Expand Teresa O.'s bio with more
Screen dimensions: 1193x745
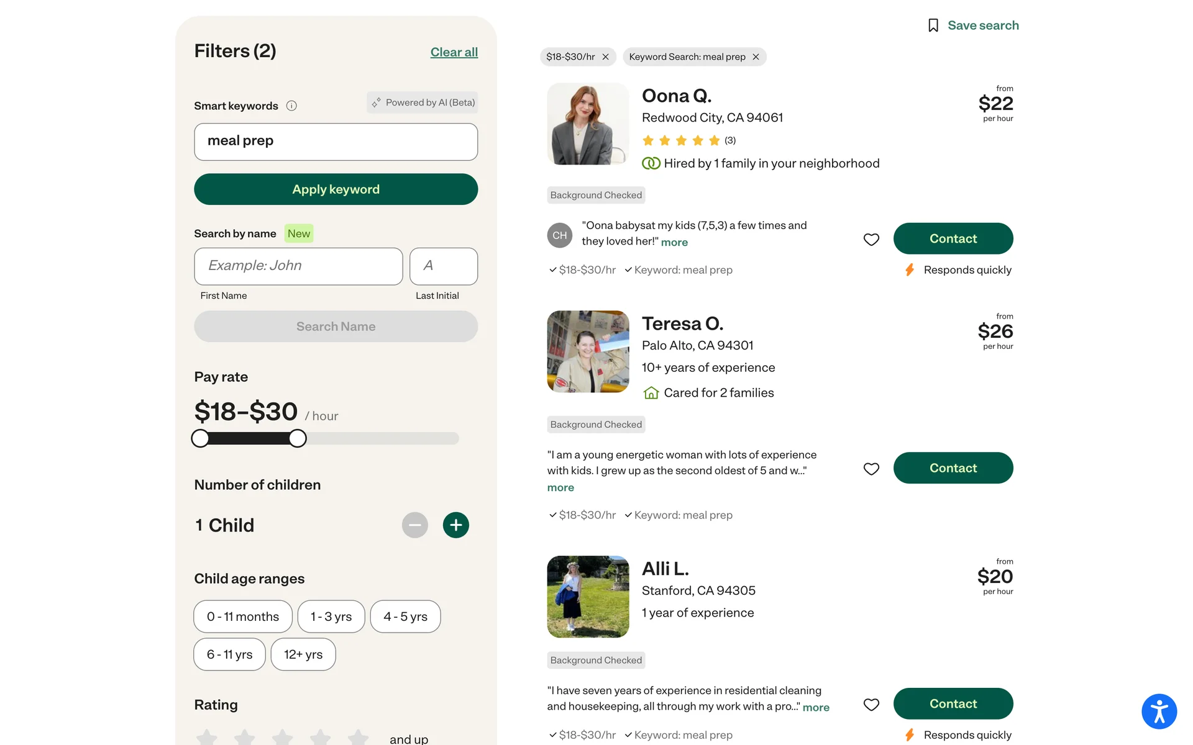(560, 488)
